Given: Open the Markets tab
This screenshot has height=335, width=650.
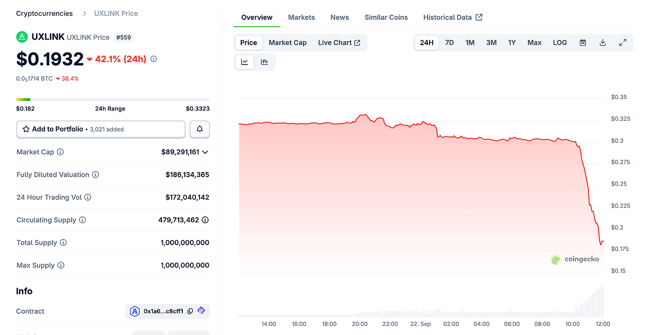Looking at the screenshot, I should (x=302, y=17).
